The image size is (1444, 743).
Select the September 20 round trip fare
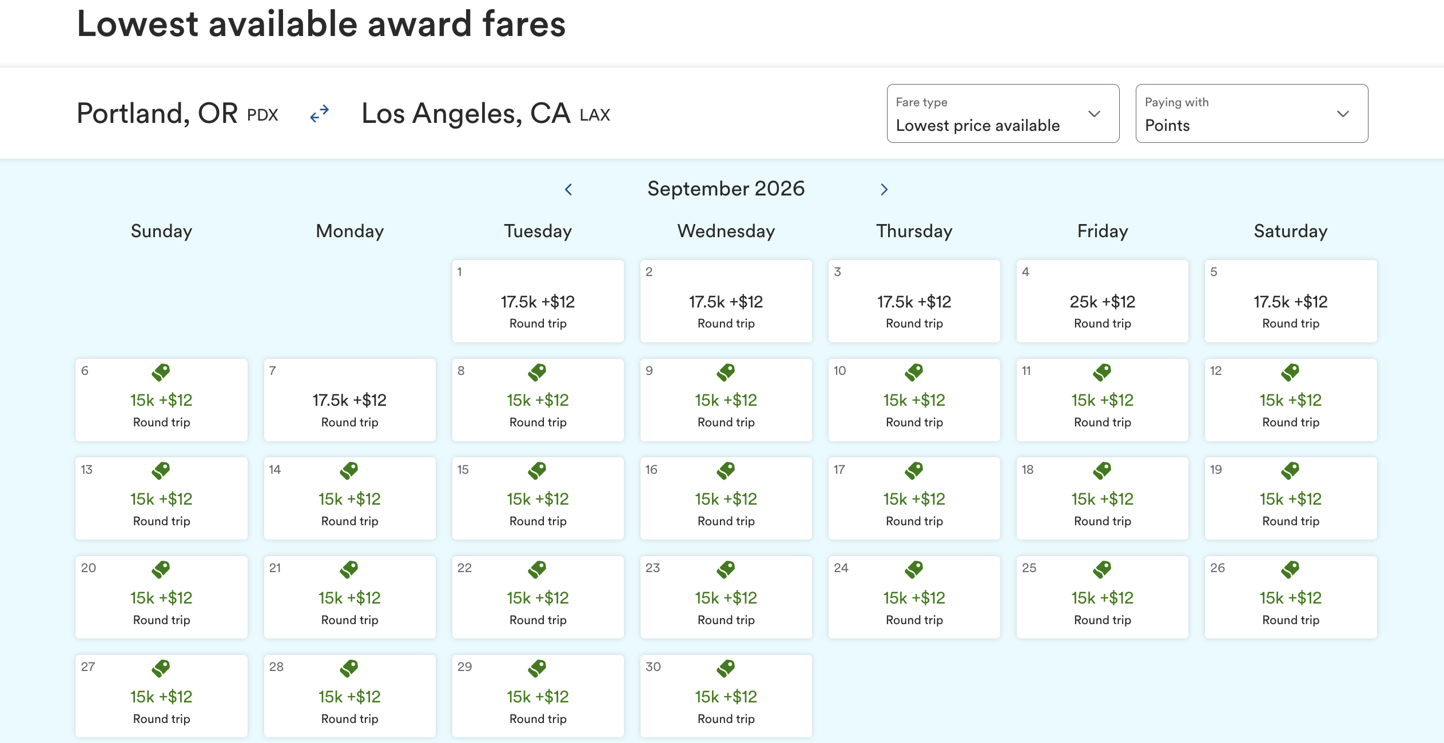click(x=161, y=597)
